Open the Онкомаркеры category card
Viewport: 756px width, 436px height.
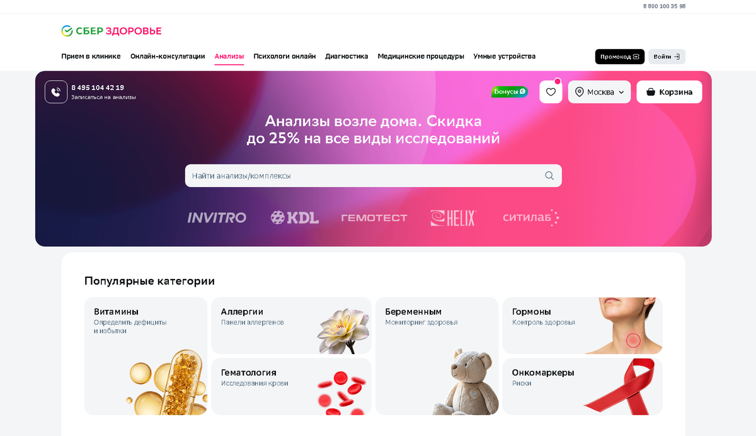pos(582,387)
